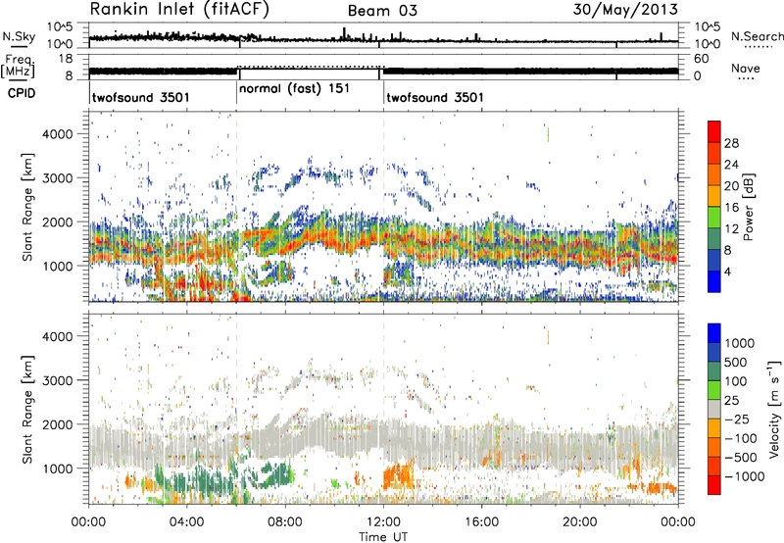Select the first 'twofsound 3501' label near 00:00
This screenshot has width=784, height=543.
click(140, 97)
